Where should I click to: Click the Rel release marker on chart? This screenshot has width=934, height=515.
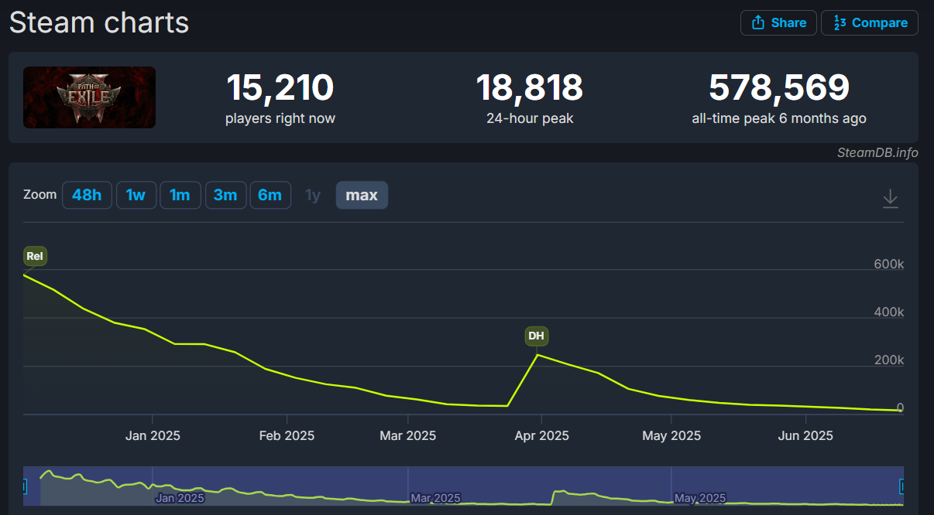(x=35, y=256)
